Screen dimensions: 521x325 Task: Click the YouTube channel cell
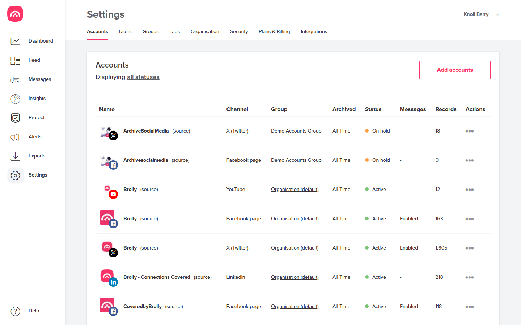tap(236, 190)
